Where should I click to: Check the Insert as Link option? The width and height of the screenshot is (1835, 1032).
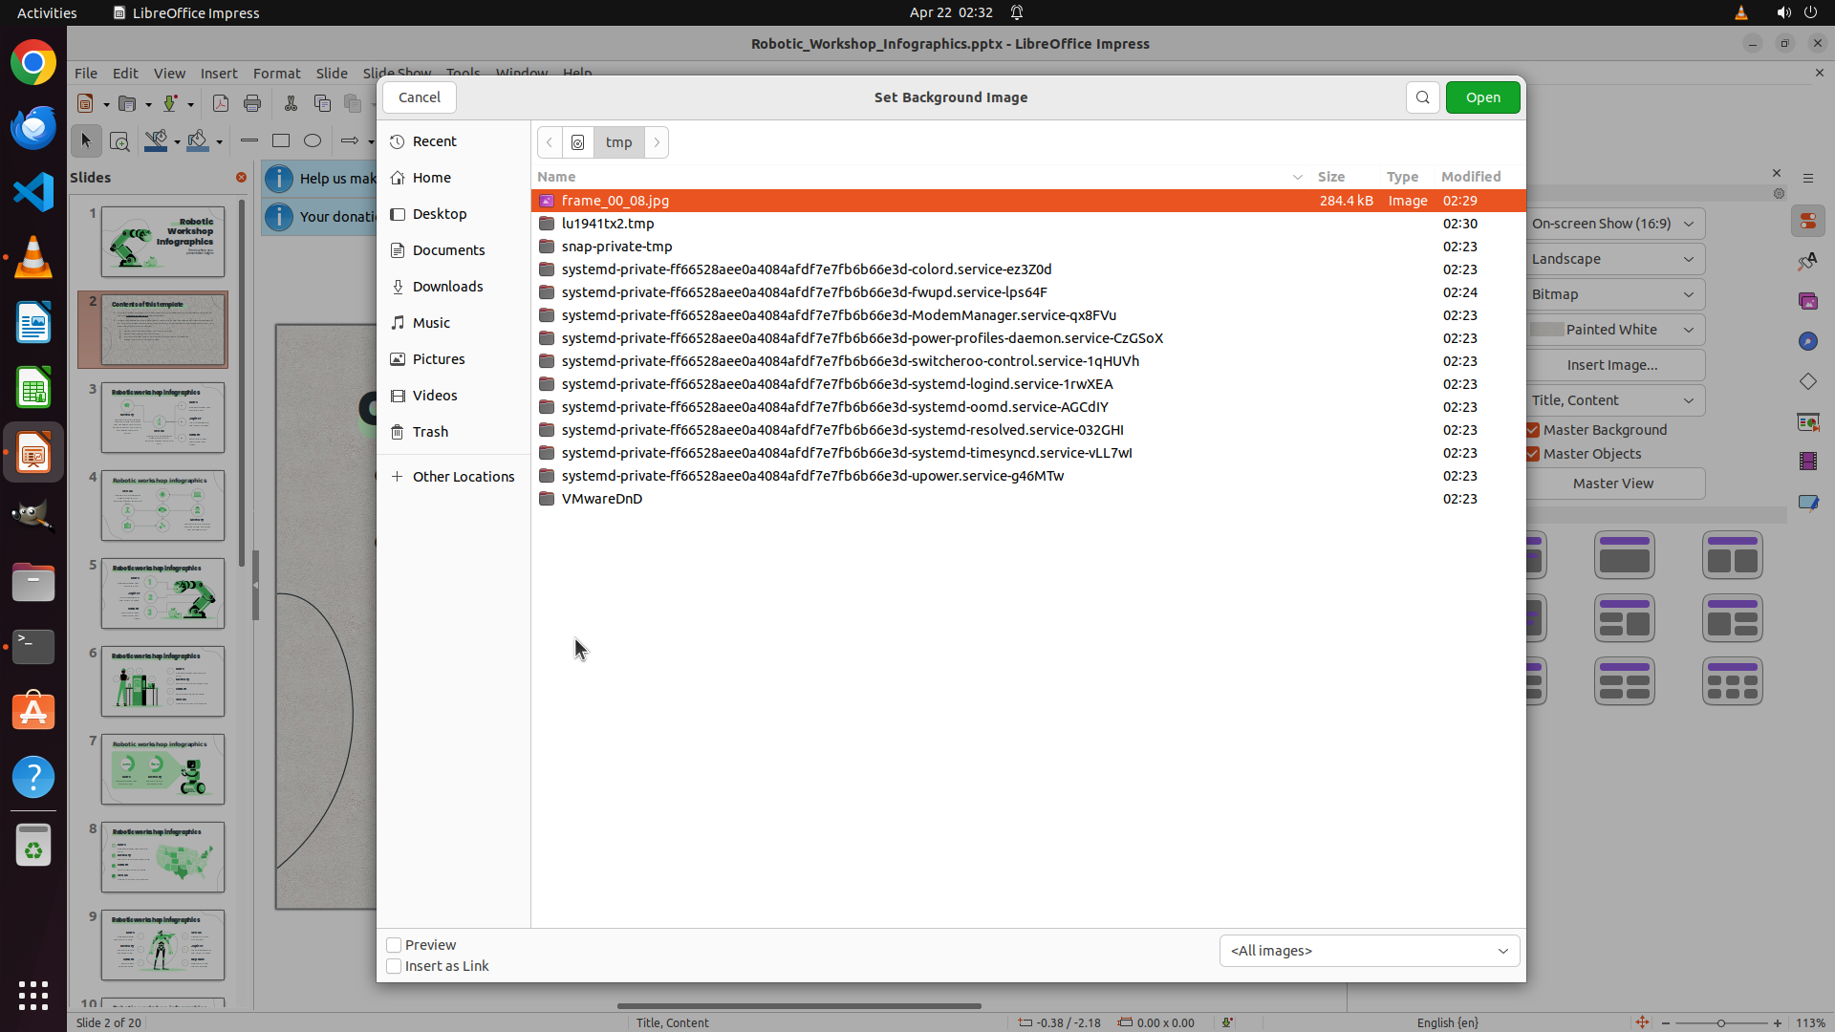pyautogui.click(x=394, y=966)
